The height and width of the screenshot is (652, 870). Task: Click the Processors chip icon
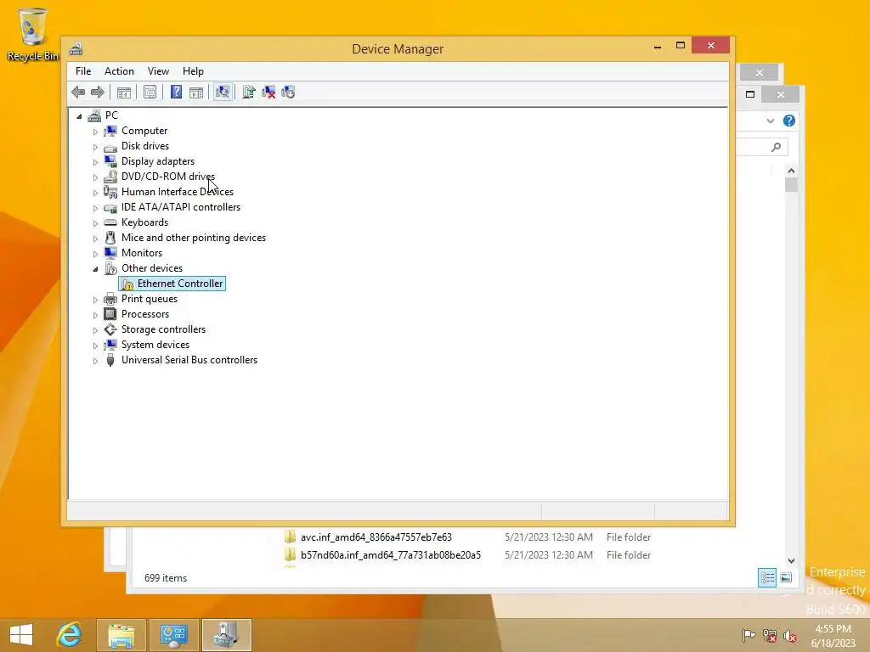pyautogui.click(x=110, y=314)
